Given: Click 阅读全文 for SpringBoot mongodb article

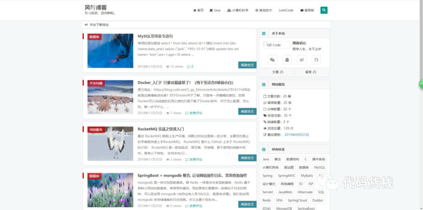Looking at the screenshot, I should coord(247,204).
